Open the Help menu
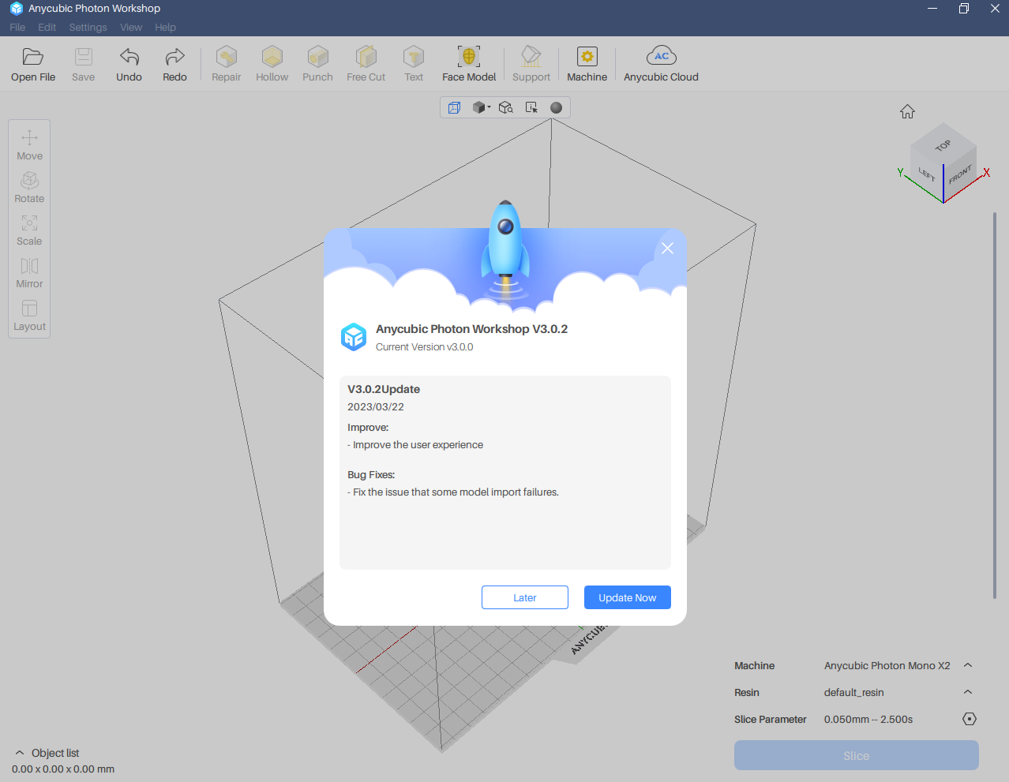The height and width of the screenshot is (782, 1009). click(x=165, y=27)
